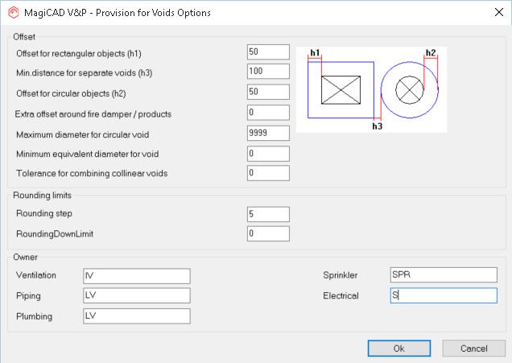Viewport: 512px width, 363px height.
Task: Edit the Ventilation owner field
Action: (x=136, y=276)
